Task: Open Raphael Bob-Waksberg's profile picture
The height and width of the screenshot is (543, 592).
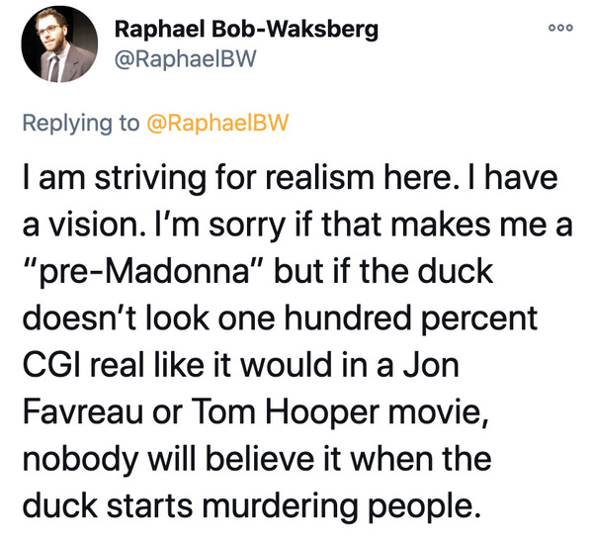Action: pyautogui.click(x=59, y=45)
